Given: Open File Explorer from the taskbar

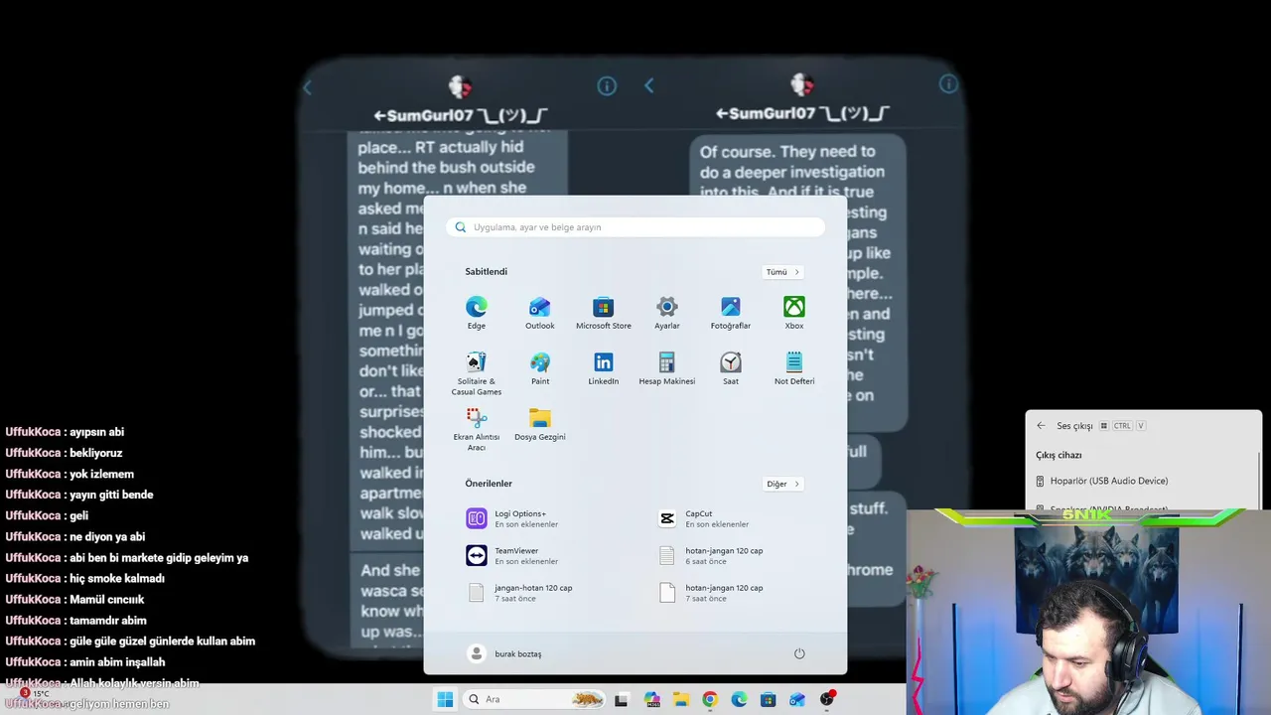Looking at the screenshot, I should 681,699.
